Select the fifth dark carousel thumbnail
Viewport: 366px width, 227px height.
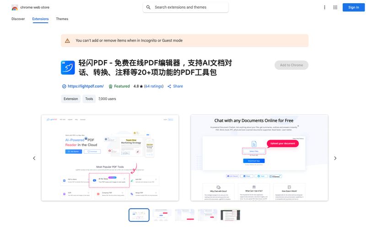tap(231, 215)
